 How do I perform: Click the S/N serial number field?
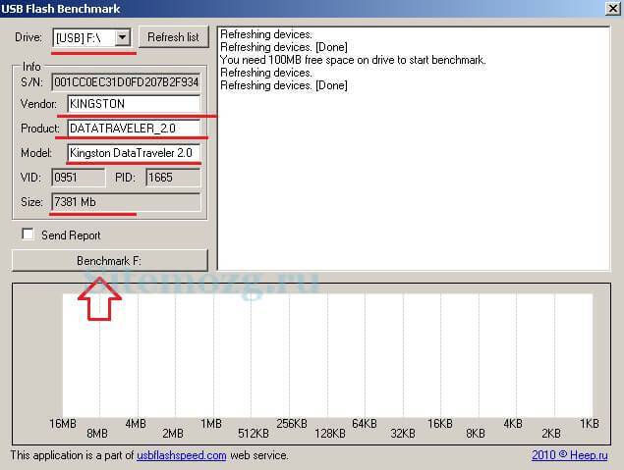point(126,82)
